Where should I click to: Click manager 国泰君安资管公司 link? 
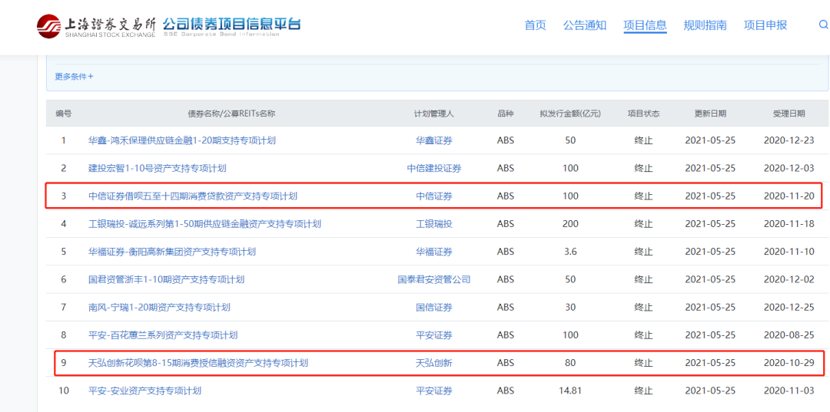point(434,279)
